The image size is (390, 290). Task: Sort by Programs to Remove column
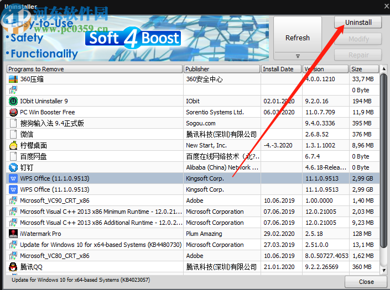click(94, 69)
